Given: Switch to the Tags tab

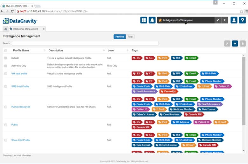Looking at the screenshot, I should coord(130,37).
